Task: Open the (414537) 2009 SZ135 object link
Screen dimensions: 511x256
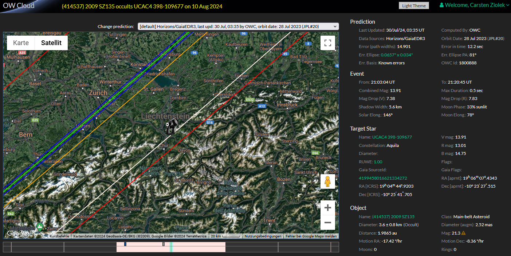Action: pos(393,217)
